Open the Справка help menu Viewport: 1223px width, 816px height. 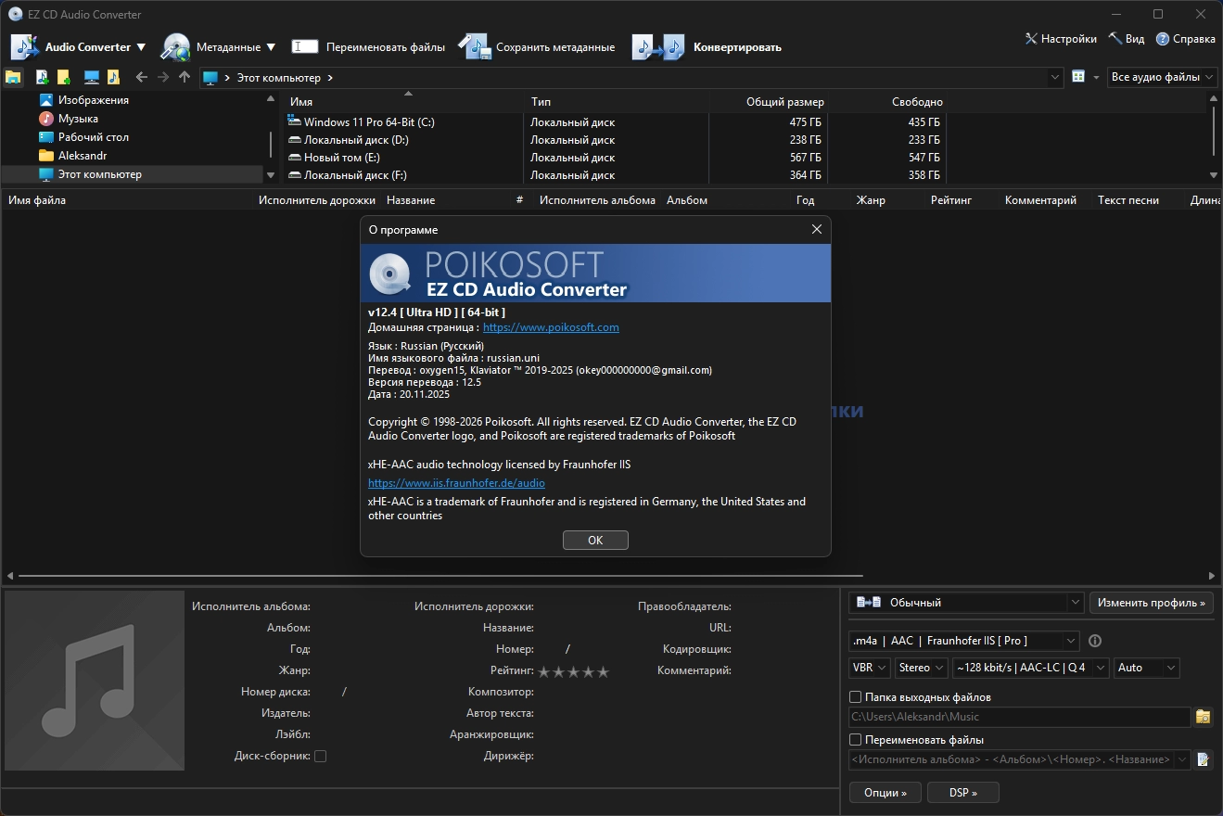[x=1185, y=39]
